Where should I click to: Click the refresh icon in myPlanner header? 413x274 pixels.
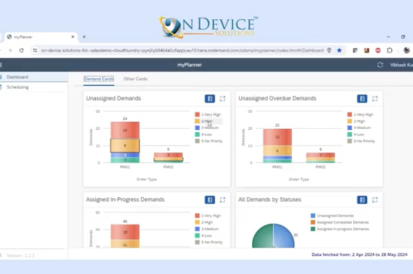(x=380, y=64)
